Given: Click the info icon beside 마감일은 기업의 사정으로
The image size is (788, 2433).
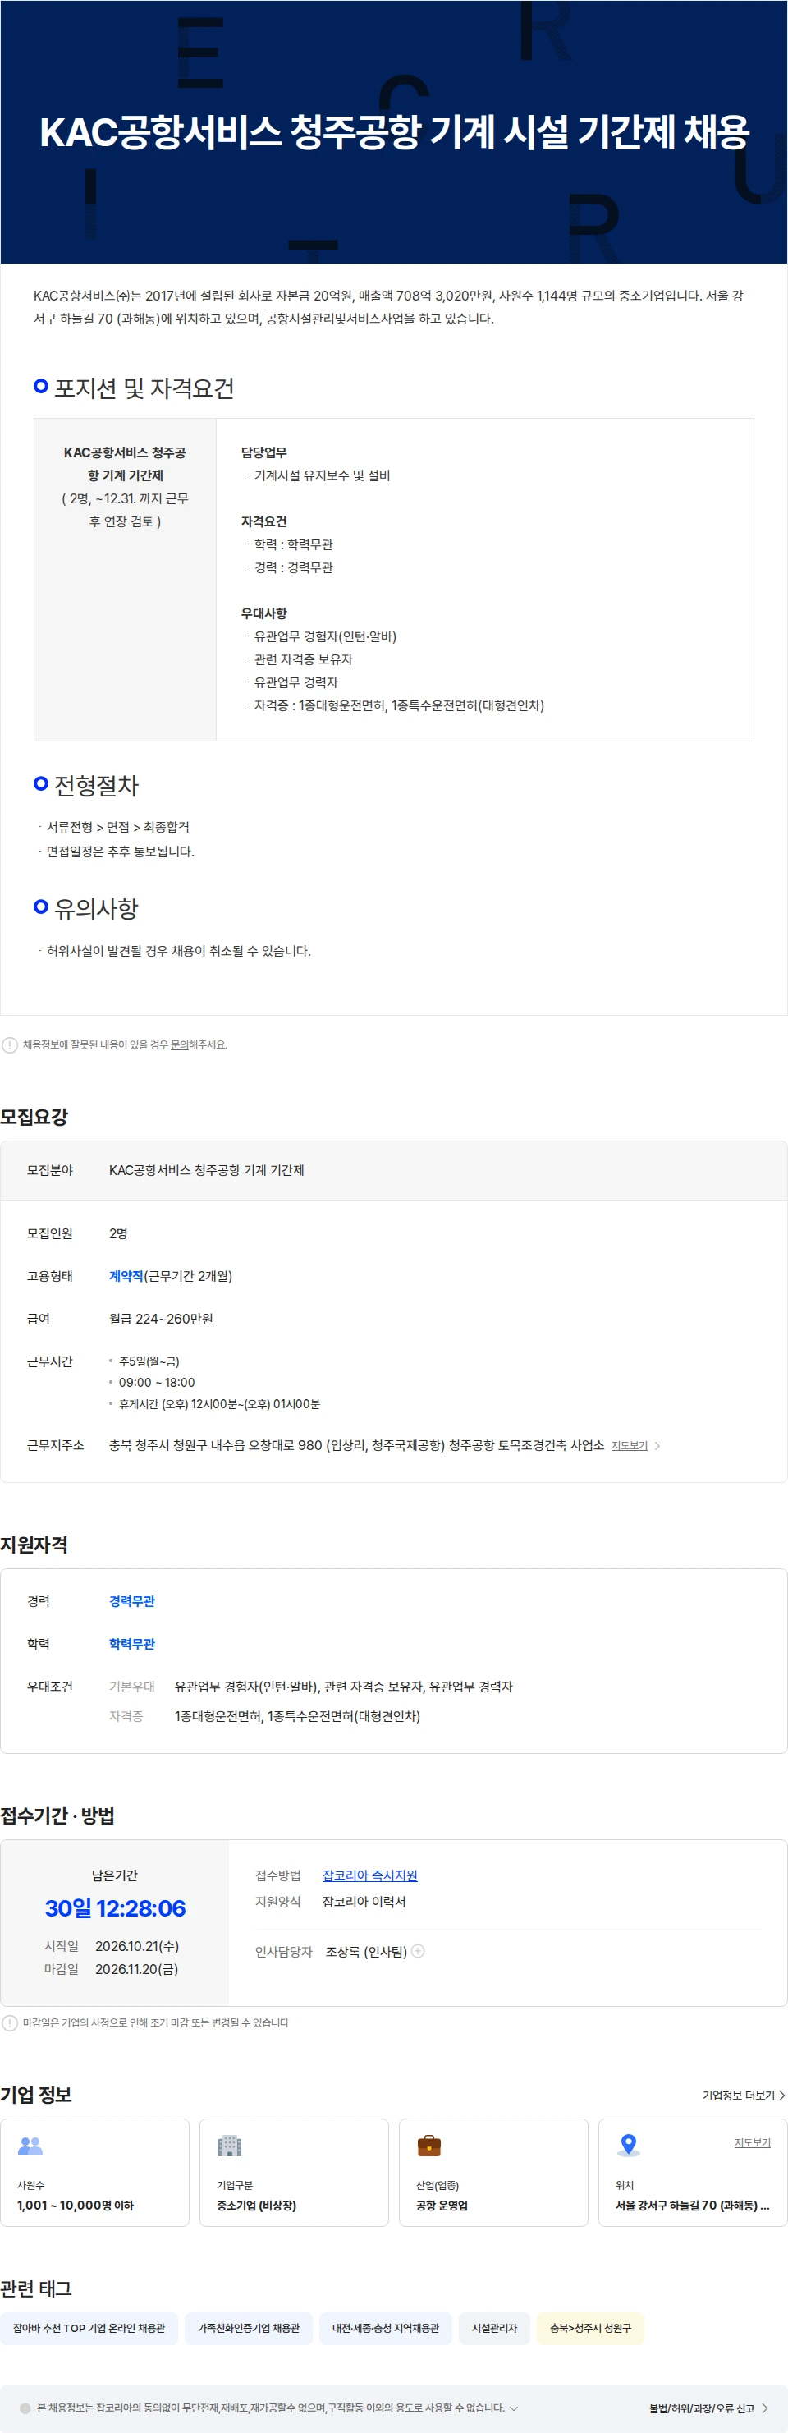Looking at the screenshot, I should pos(9,2022).
